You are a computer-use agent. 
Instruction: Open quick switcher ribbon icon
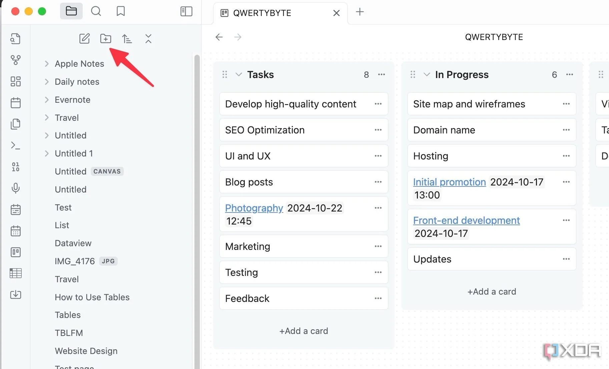point(15,39)
